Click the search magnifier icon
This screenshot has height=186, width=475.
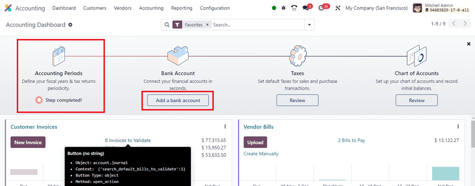point(167,25)
